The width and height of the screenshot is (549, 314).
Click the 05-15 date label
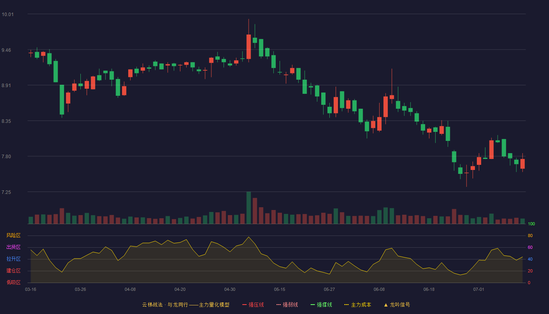pos(280,289)
